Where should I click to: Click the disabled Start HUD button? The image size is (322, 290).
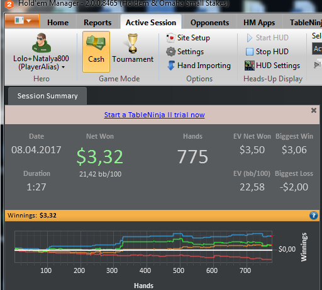coord(267,38)
